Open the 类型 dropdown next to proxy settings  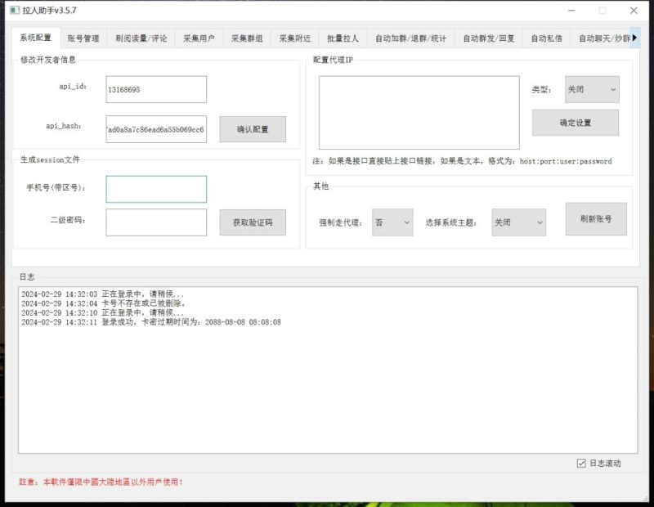point(590,89)
